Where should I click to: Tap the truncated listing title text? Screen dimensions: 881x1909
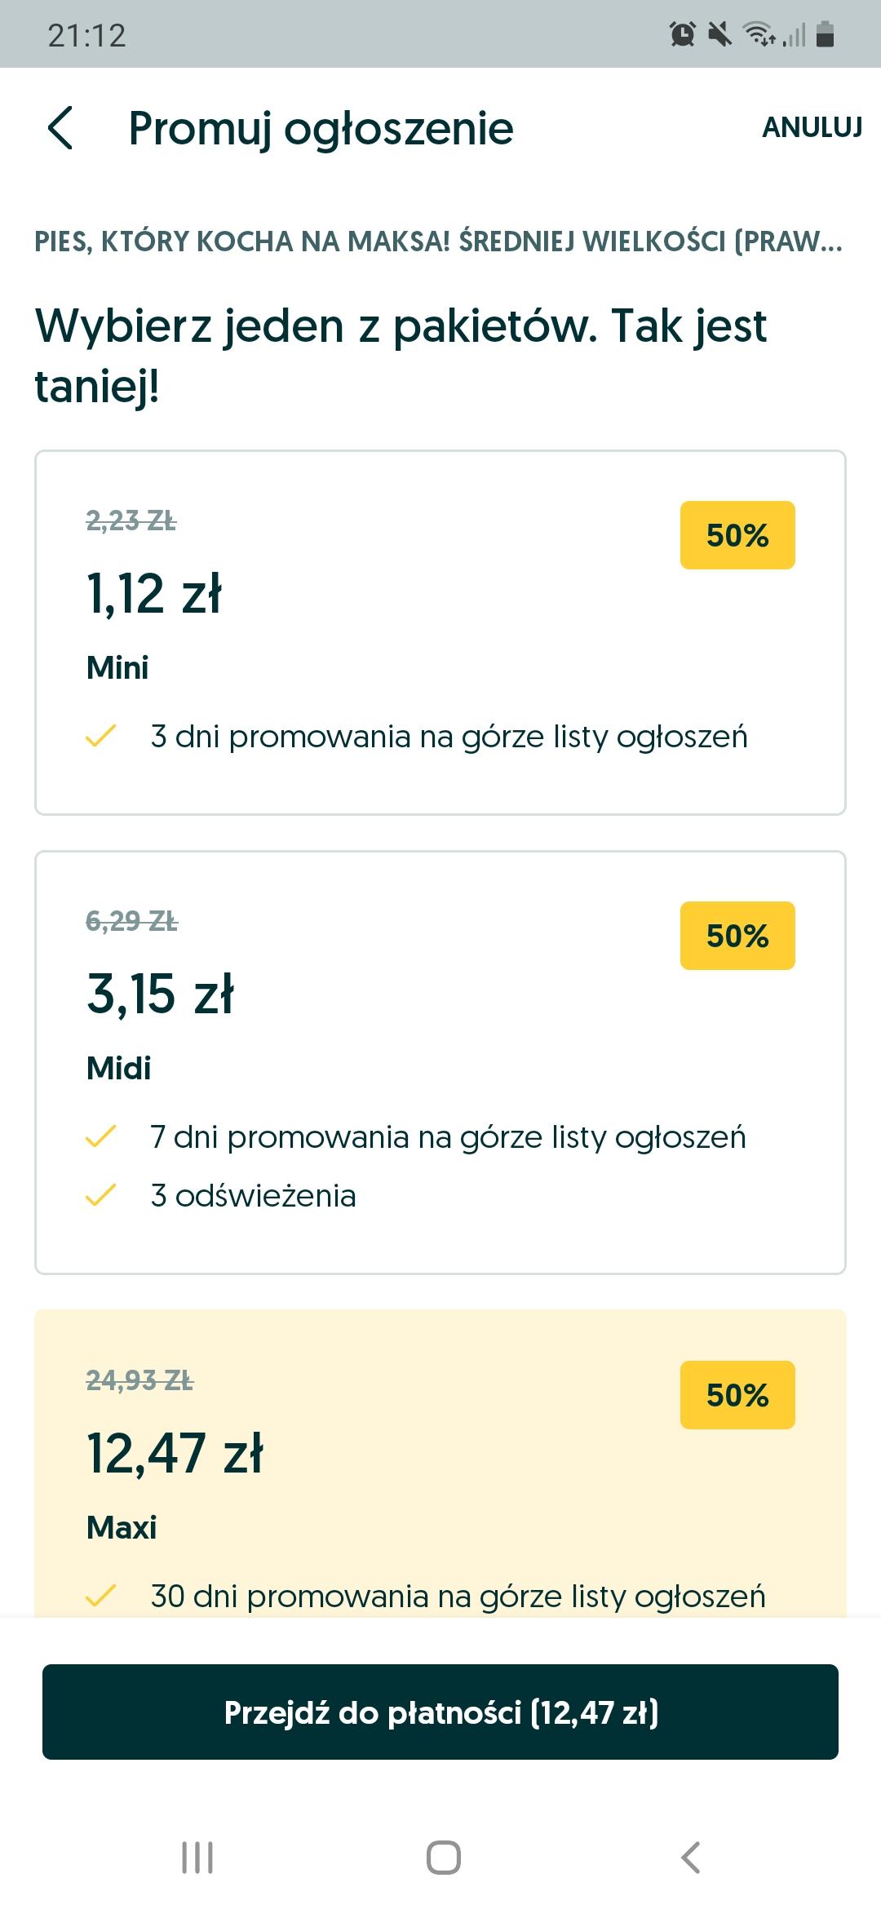(x=438, y=241)
